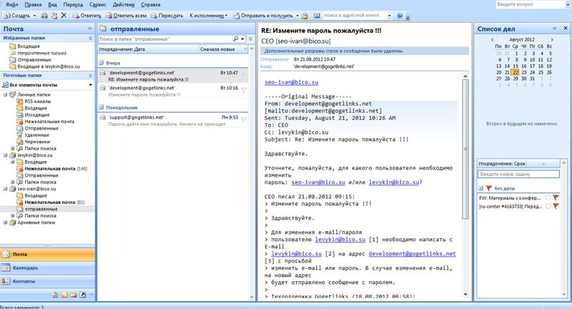Go to next month in the calendar

pyautogui.click(x=552, y=39)
